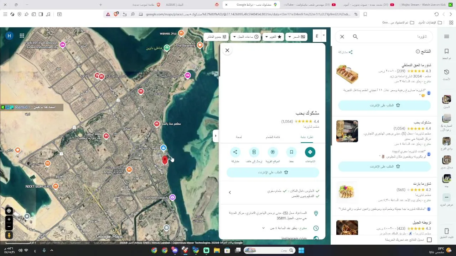Bookmark the page in browser address bar

coord(365,14)
